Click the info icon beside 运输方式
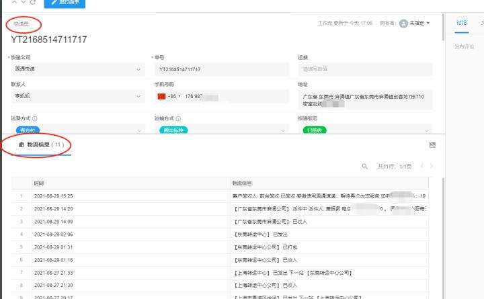484x299 pixels. tap(178, 118)
